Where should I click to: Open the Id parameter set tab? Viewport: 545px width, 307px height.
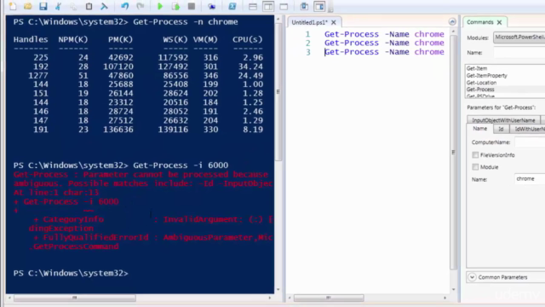(x=501, y=129)
